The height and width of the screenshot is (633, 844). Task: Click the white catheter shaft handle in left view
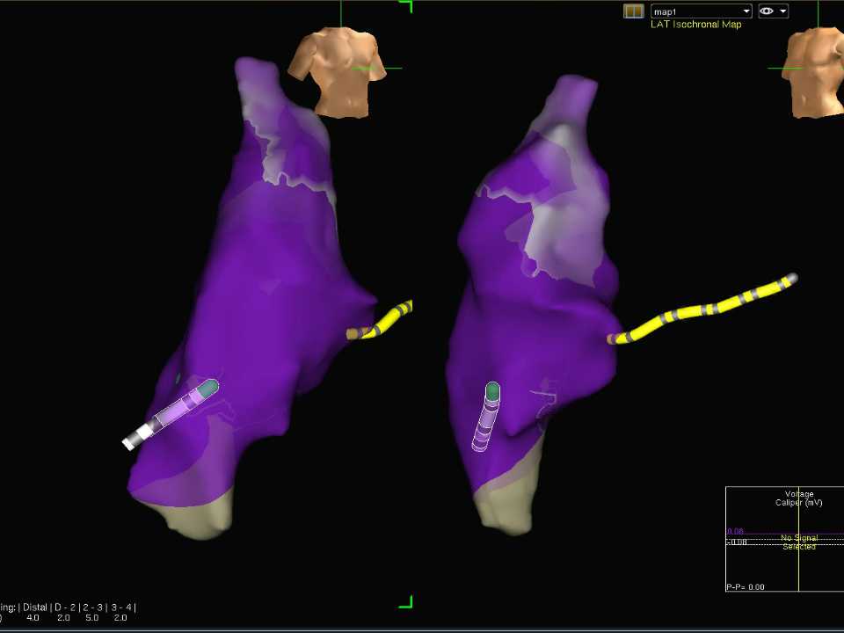(135, 437)
